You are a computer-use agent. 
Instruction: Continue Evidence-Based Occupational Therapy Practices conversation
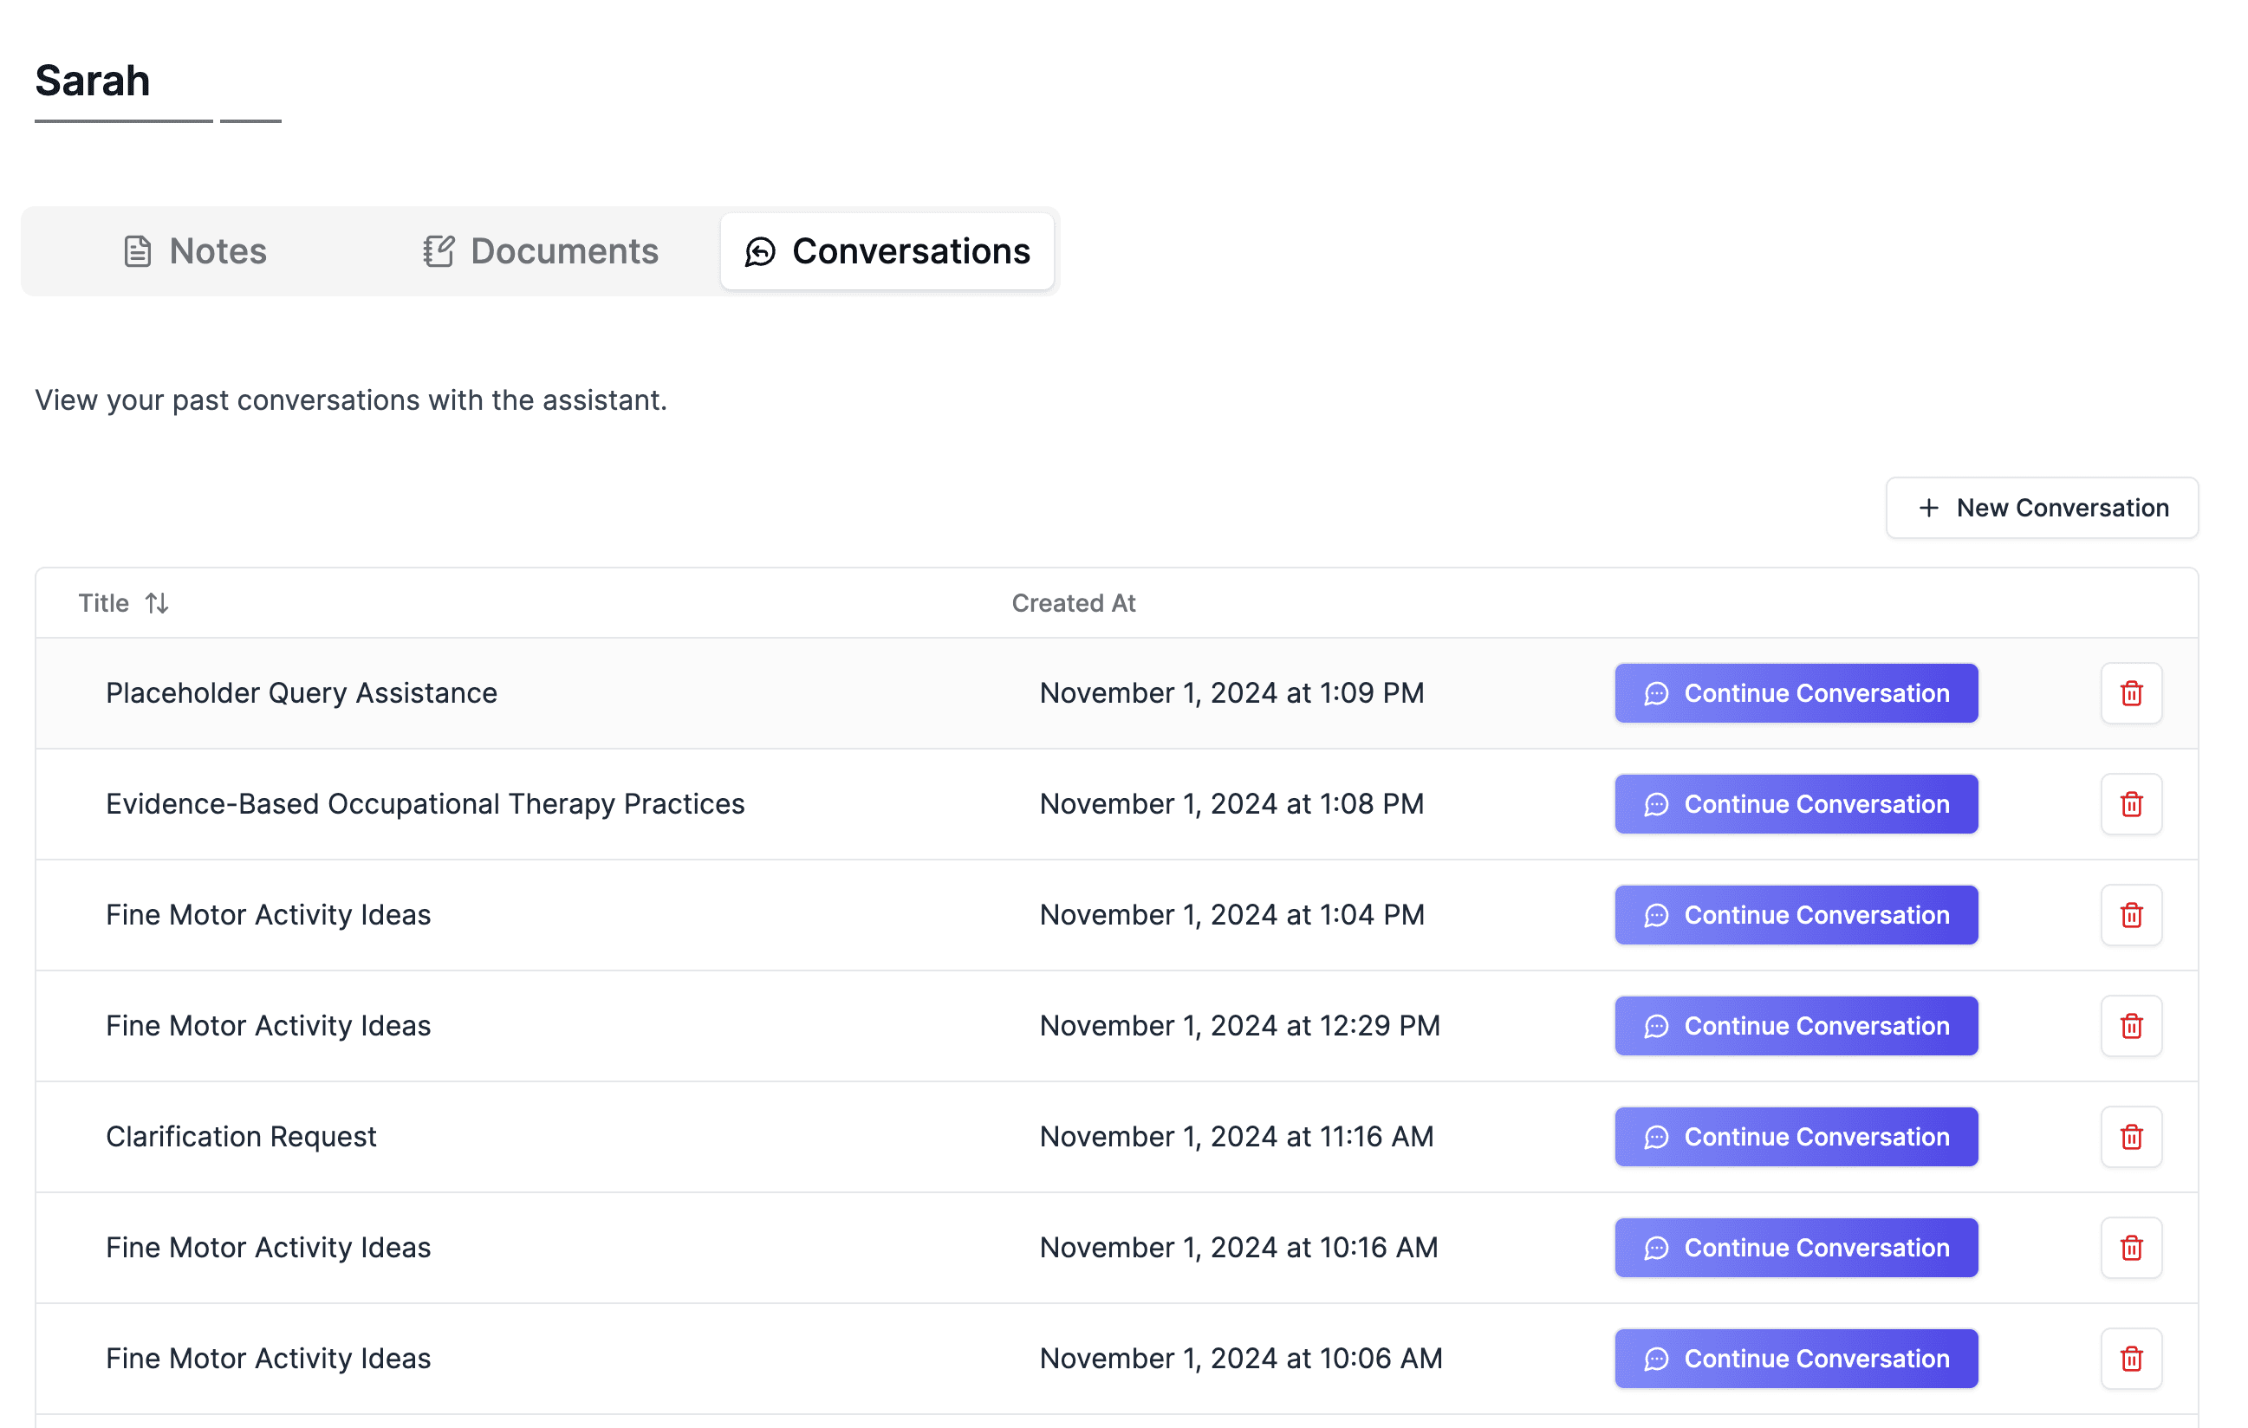1796,803
